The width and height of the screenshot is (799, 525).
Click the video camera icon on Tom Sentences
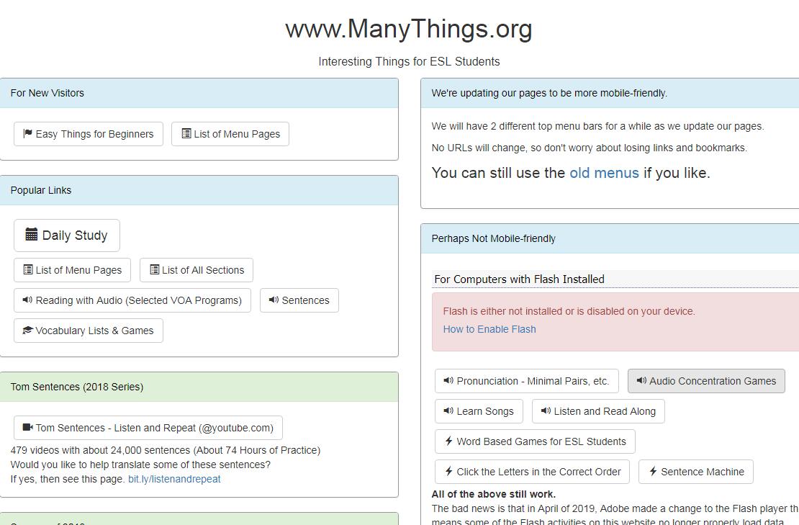point(28,428)
